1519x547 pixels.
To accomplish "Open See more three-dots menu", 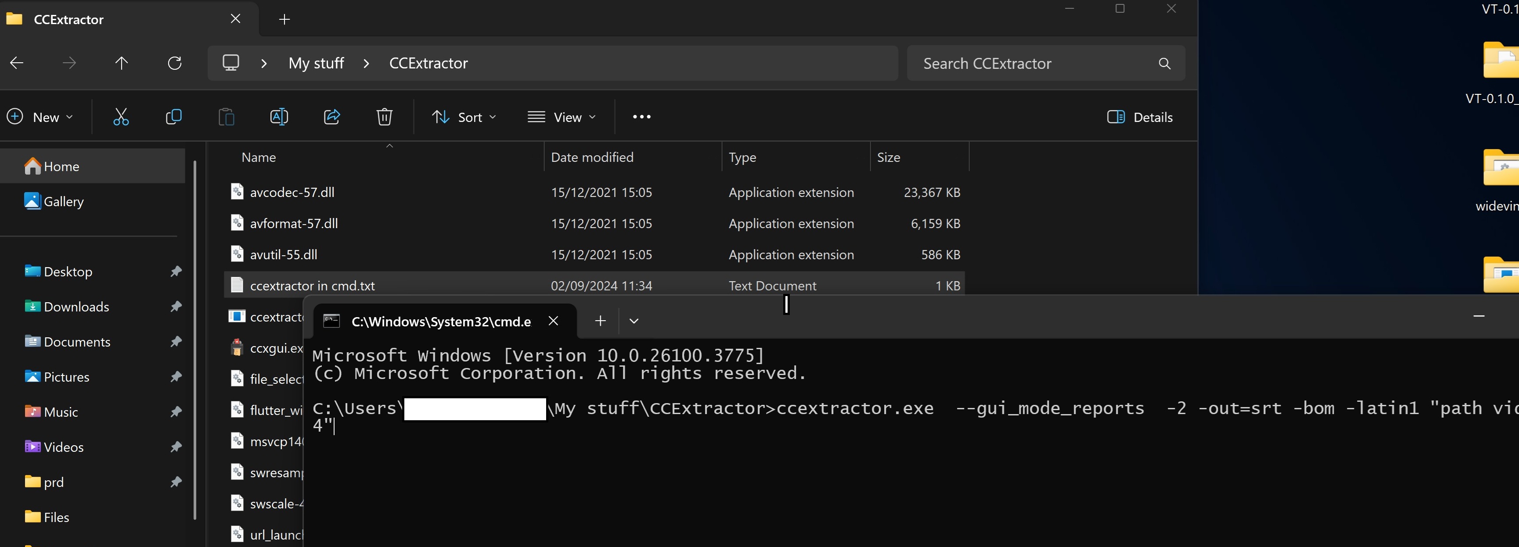I will pyautogui.click(x=641, y=117).
